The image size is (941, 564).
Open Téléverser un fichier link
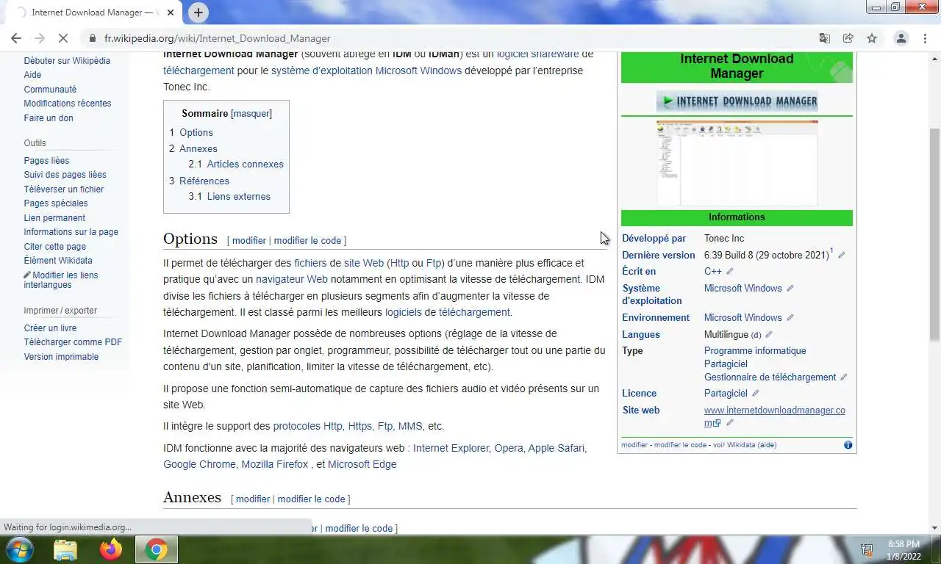click(x=64, y=189)
